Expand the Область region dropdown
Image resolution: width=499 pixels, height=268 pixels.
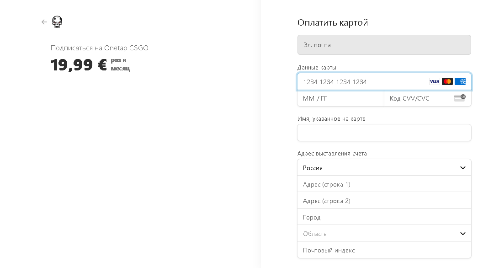[384, 234]
